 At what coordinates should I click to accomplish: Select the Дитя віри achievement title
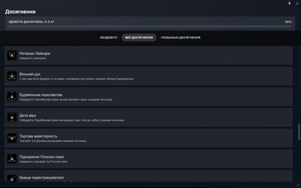pyautogui.click(x=28, y=116)
